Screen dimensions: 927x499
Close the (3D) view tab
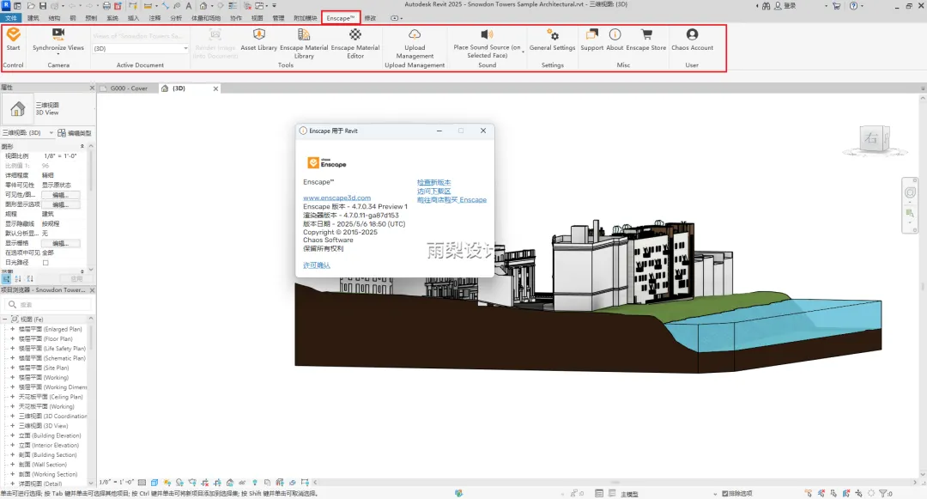[x=215, y=88]
